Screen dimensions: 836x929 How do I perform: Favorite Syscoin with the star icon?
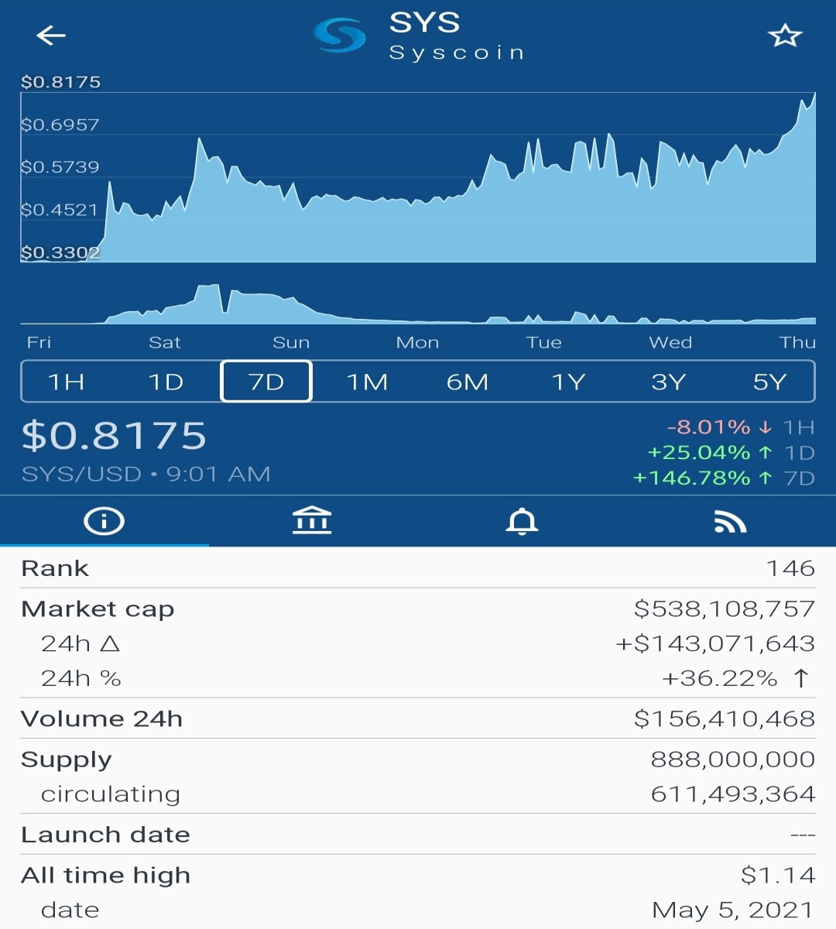pos(785,36)
